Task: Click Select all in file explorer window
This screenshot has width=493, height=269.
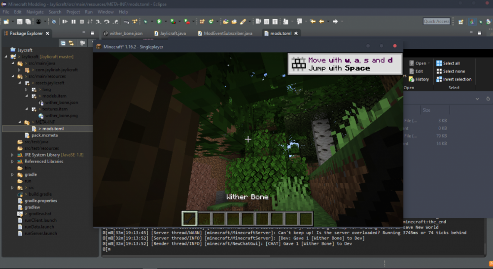Action: point(448,63)
